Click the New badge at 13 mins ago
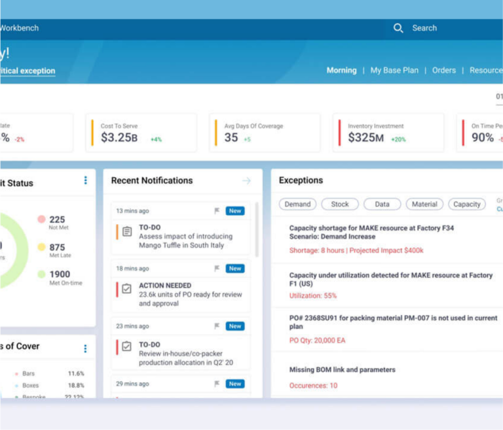The width and height of the screenshot is (503, 430). point(235,211)
